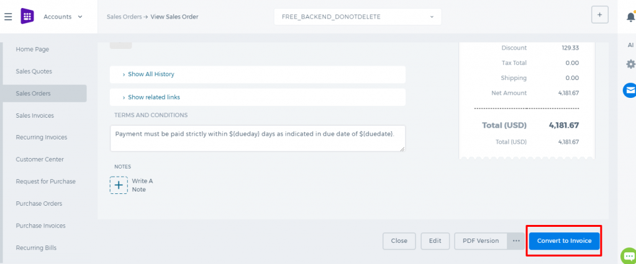This screenshot has height=264, width=636.
Task: Click the notification bell icon
Action: tap(631, 17)
